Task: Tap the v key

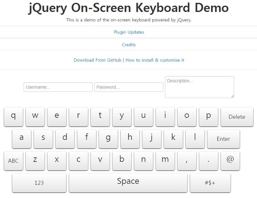Action: click(100, 161)
